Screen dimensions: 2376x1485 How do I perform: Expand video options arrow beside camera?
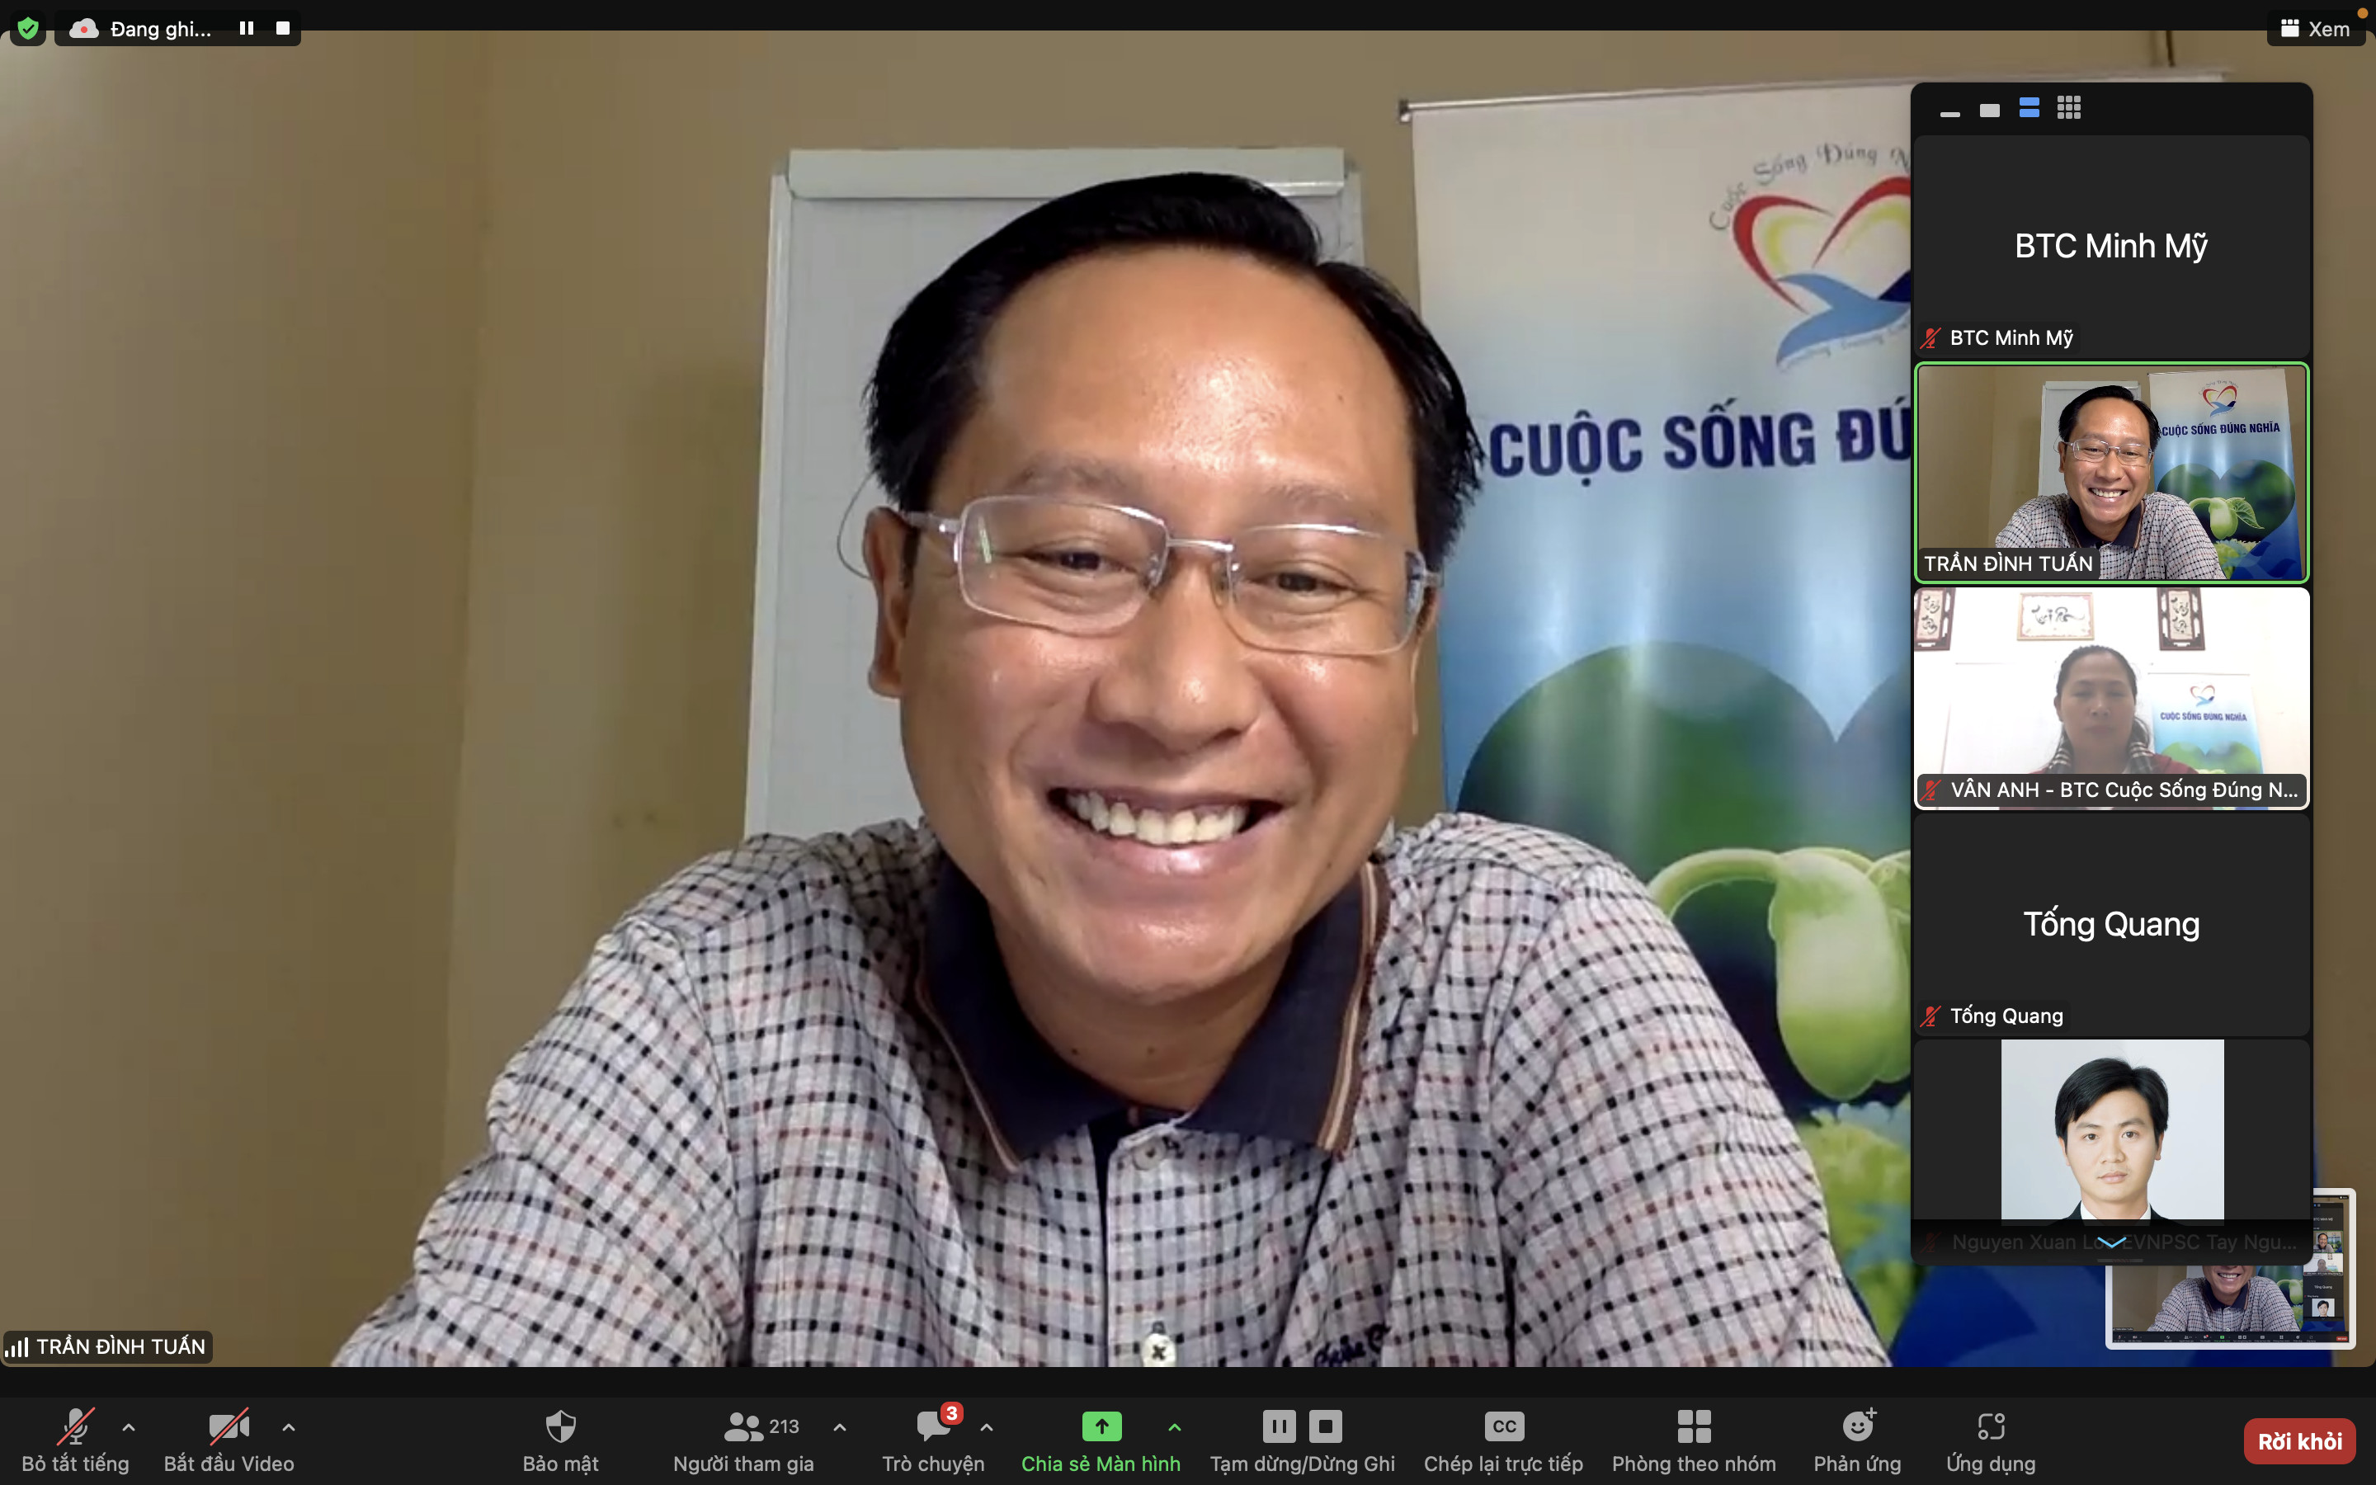tap(289, 1427)
